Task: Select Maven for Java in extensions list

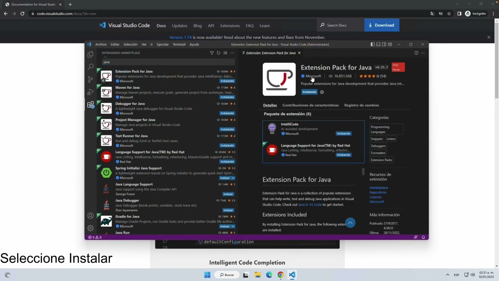Action: point(168,92)
